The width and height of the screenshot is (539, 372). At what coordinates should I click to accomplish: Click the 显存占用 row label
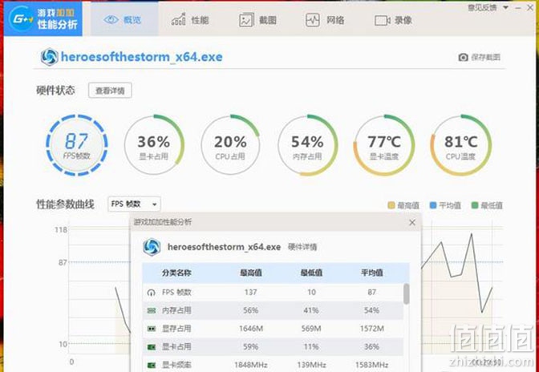click(176, 329)
